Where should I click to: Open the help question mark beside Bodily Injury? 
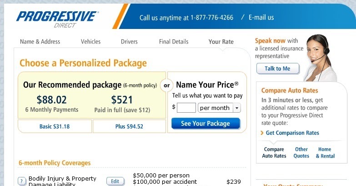tap(22, 181)
